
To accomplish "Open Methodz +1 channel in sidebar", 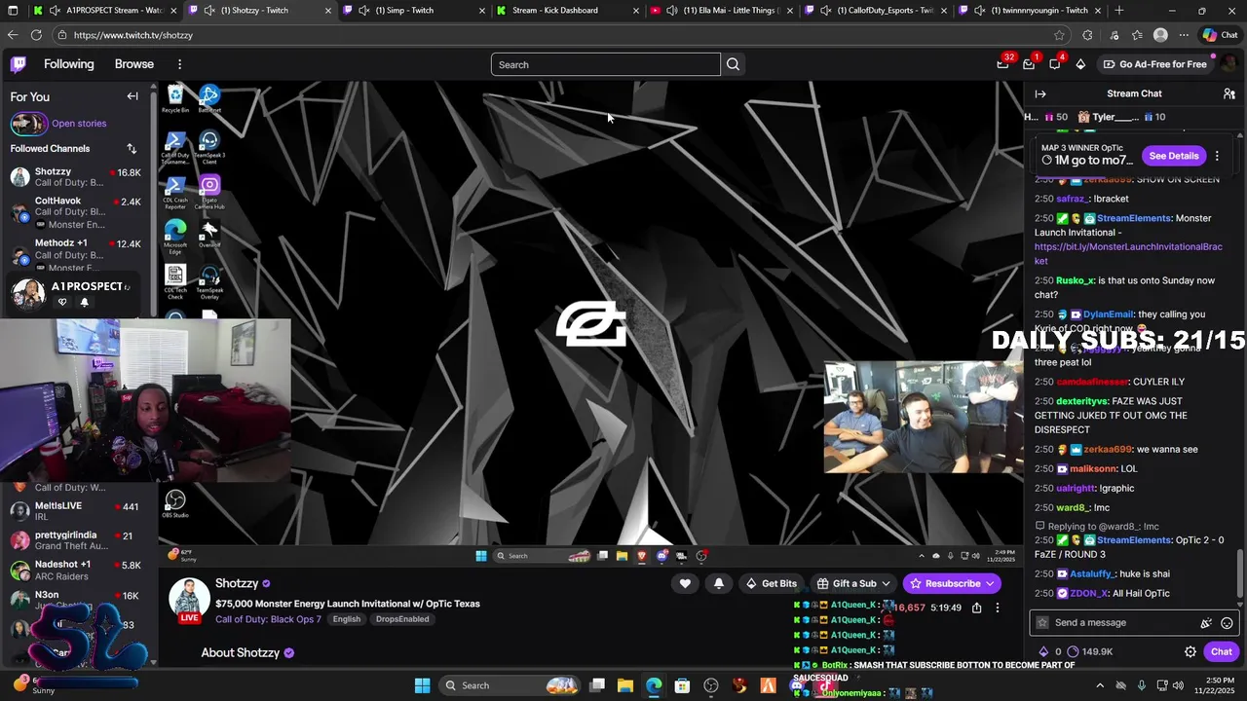I will click(x=76, y=255).
